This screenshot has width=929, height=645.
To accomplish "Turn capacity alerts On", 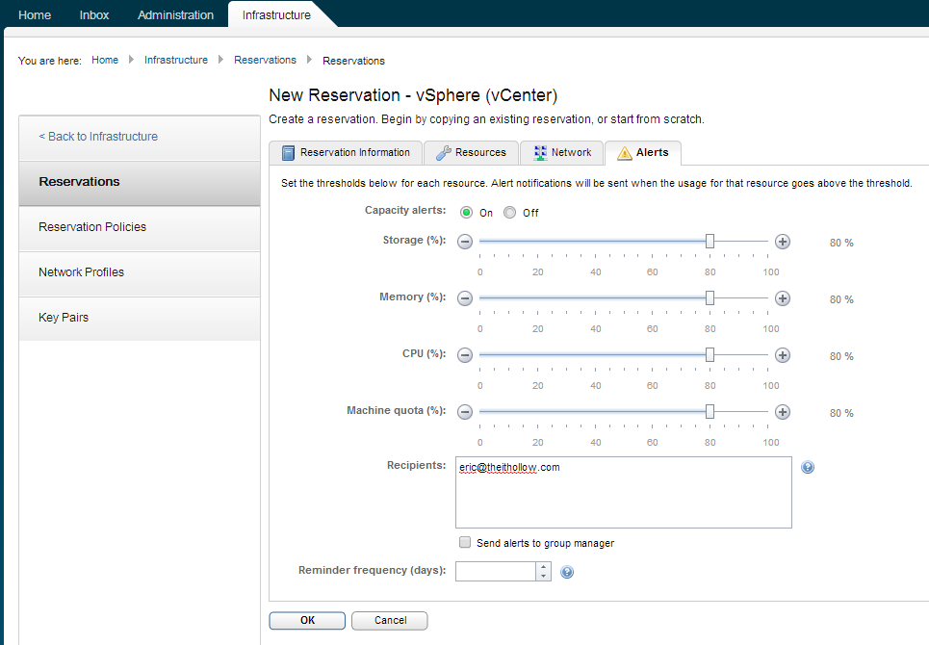I will pyautogui.click(x=467, y=213).
